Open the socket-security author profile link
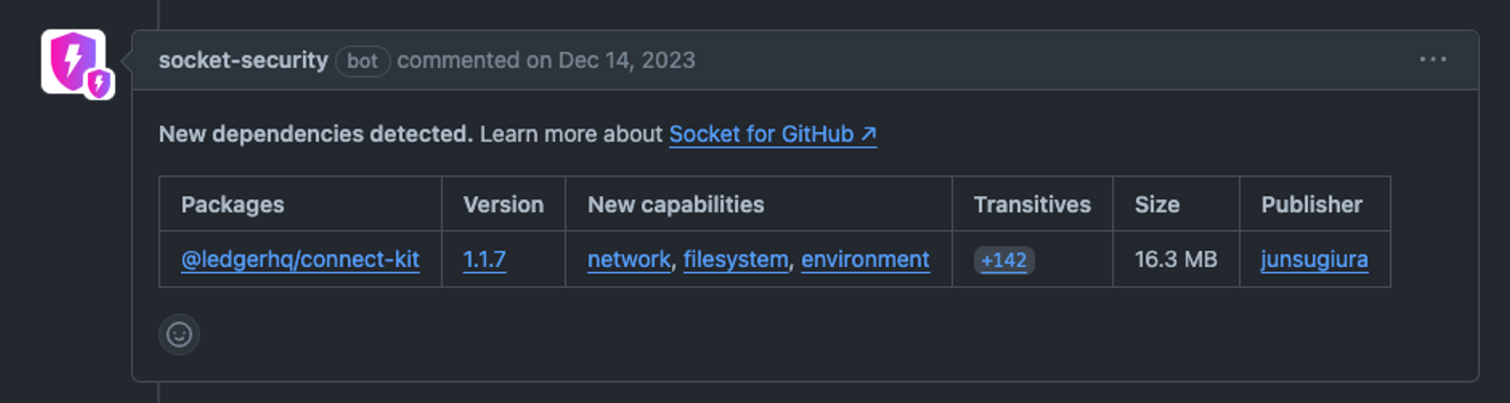Viewport: 1510px width, 403px height. 243,60
